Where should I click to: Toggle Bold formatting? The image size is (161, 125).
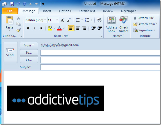click(x=28, y=28)
